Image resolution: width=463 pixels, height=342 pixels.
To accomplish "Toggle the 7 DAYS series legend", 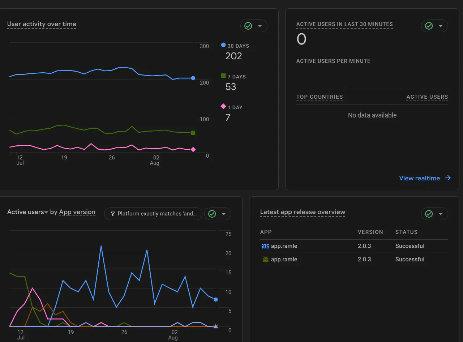I will pos(233,77).
